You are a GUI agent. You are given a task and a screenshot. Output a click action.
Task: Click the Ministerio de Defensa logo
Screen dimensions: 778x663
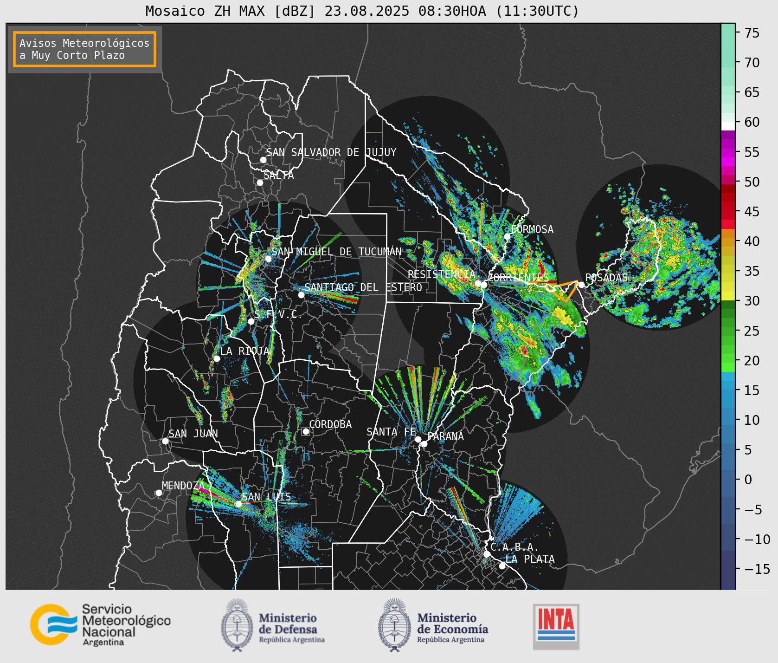point(273,625)
